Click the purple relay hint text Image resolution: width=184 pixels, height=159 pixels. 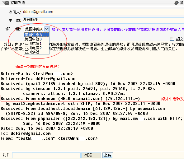pos(118,29)
